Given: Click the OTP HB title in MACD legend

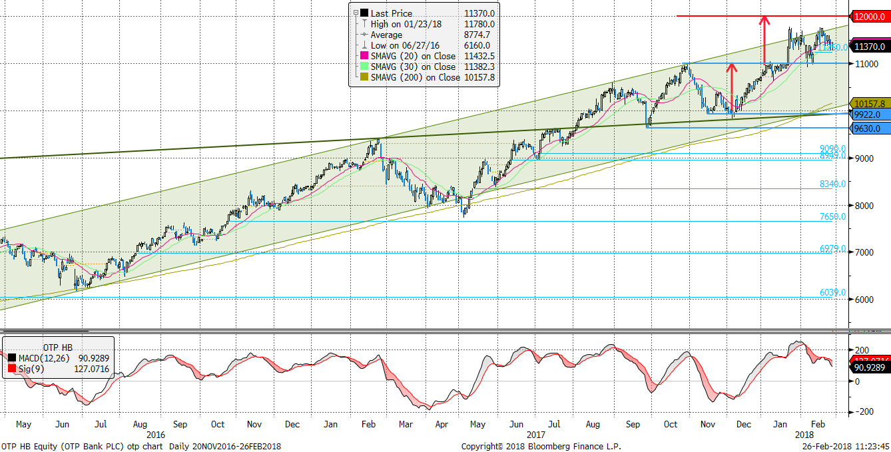Looking at the screenshot, I should coord(57,347).
